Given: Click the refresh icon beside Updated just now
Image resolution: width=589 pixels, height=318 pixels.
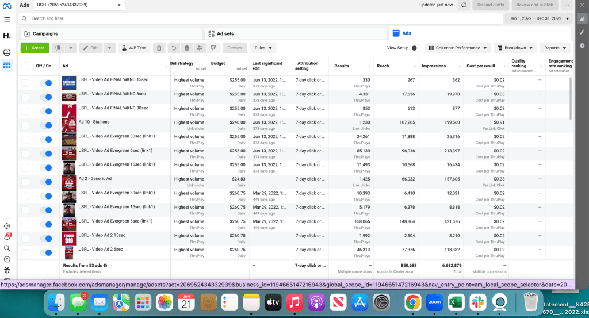Looking at the screenshot, I should pyautogui.click(x=463, y=5).
